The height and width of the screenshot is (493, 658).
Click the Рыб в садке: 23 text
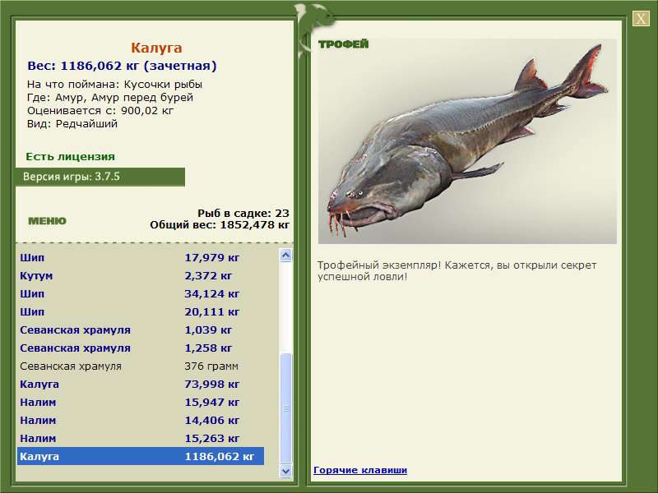point(243,214)
